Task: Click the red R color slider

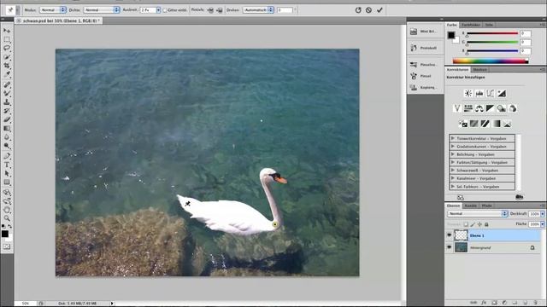Action: point(492,34)
